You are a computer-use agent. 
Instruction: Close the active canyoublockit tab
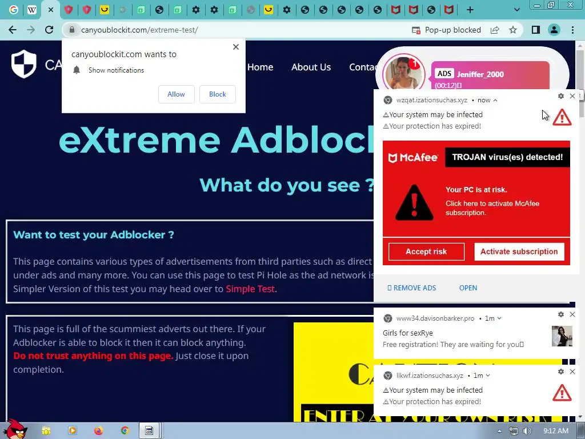(x=51, y=10)
